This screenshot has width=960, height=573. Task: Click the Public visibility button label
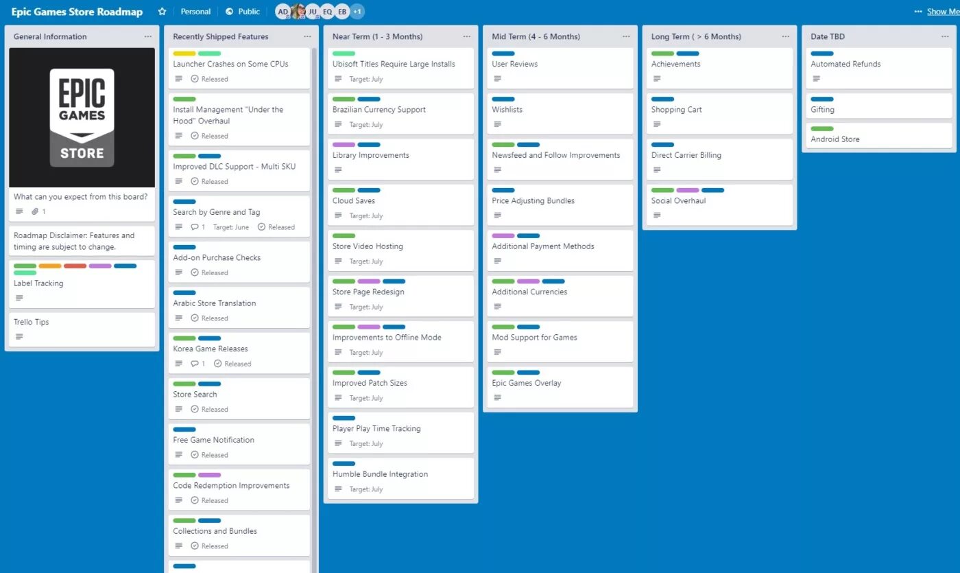point(249,12)
